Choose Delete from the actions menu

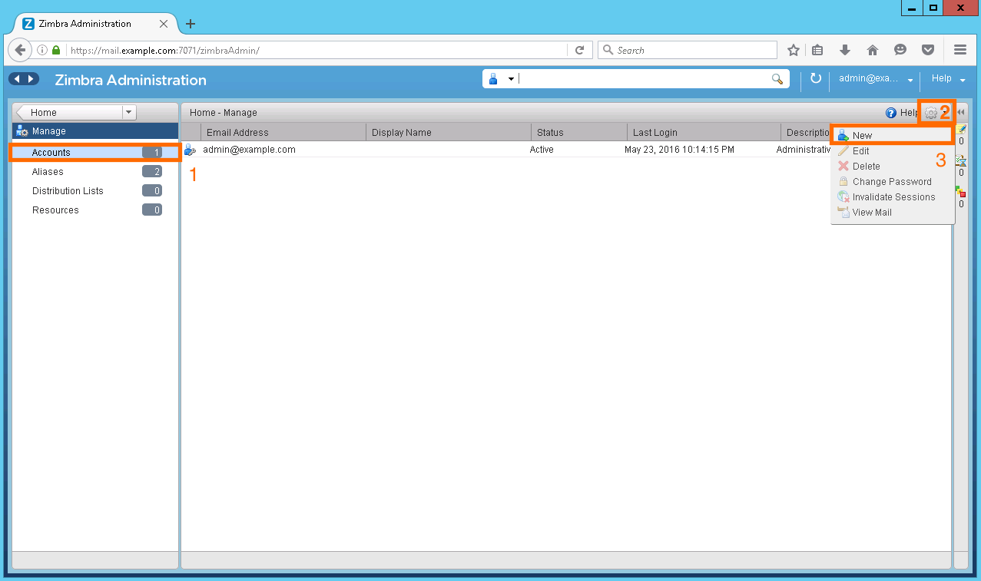click(892, 167)
